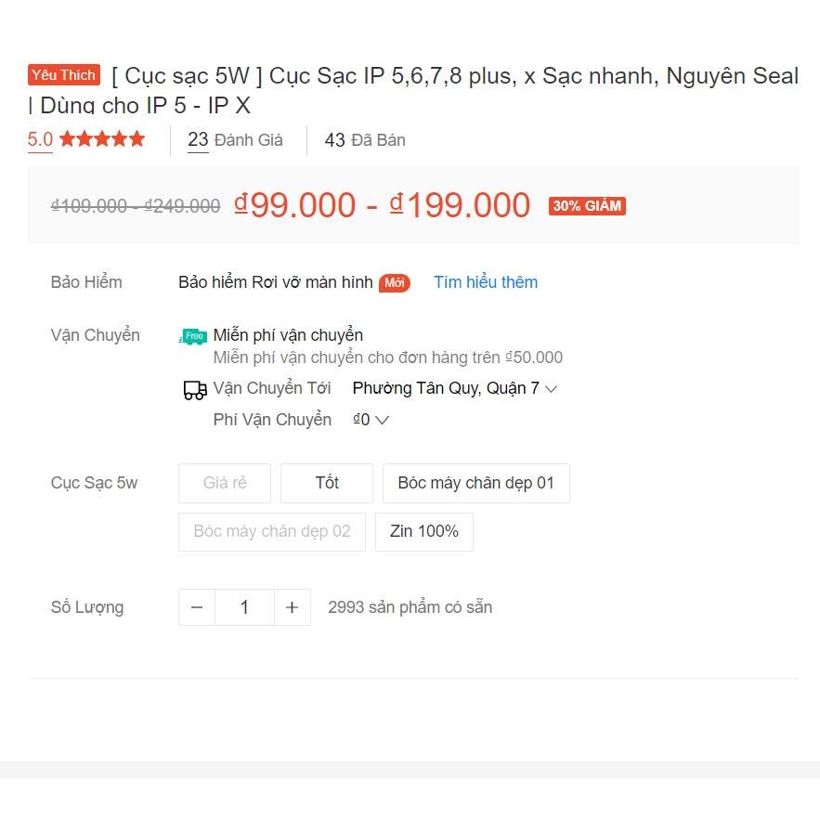Select the Tốt variant option
The height and width of the screenshot is (820, 820).
(327, 483)
